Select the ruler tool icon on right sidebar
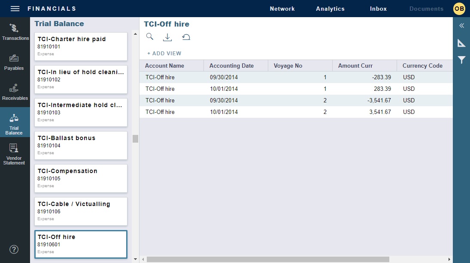The width and height of the screenshot is (470, 263). [461, 43]
